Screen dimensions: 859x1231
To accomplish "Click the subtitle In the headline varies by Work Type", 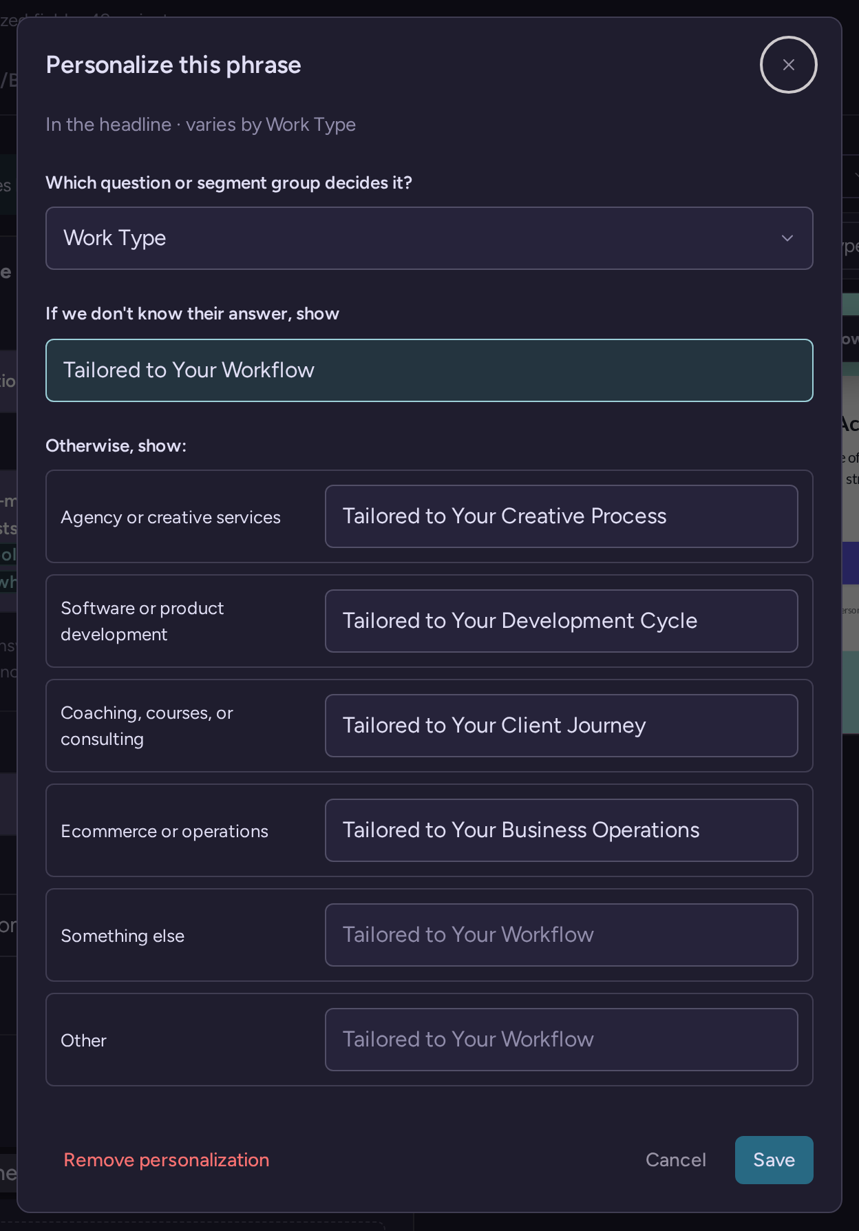I will [201, 125].
